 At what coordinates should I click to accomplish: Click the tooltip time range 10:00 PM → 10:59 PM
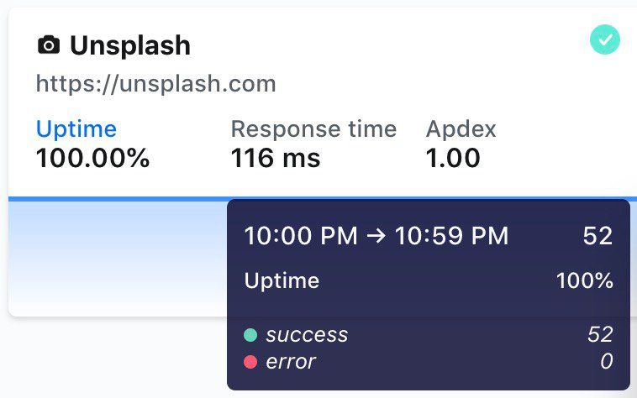coord(376,236)
